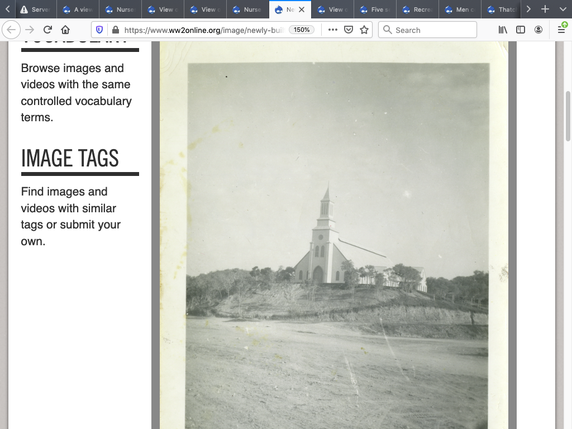572x429 pixels.
Task: Click the vertical page scrollbar thumb
Action: tap(568, 115)
